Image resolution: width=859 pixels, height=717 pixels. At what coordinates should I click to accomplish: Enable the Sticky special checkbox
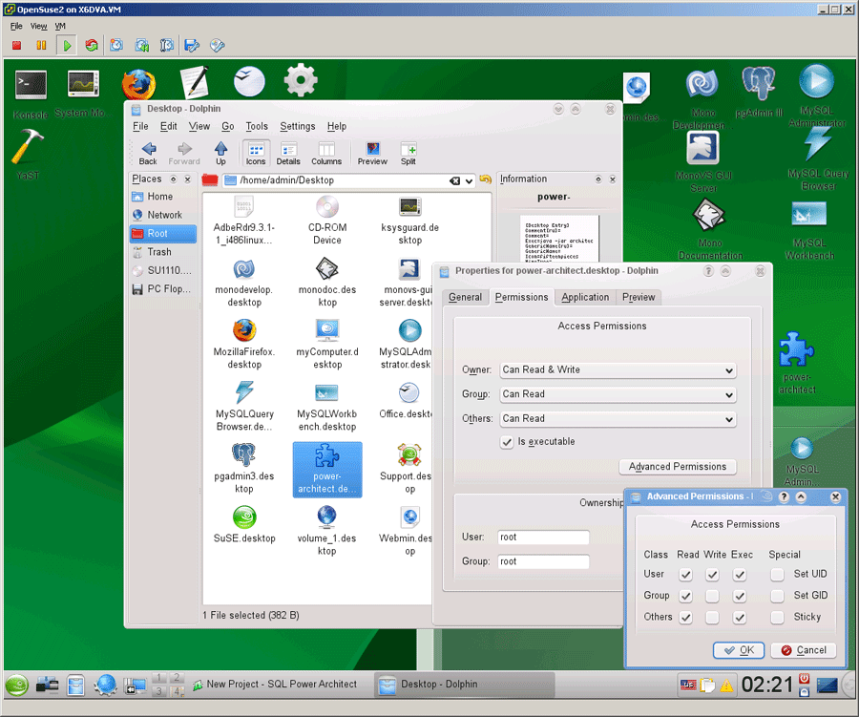click(777, 618)
